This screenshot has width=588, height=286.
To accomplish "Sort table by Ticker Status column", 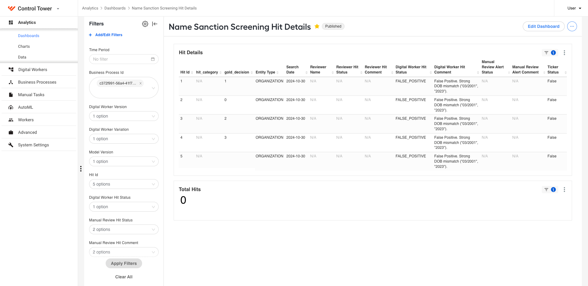I will pyautogui.click(x=565, y=73).
